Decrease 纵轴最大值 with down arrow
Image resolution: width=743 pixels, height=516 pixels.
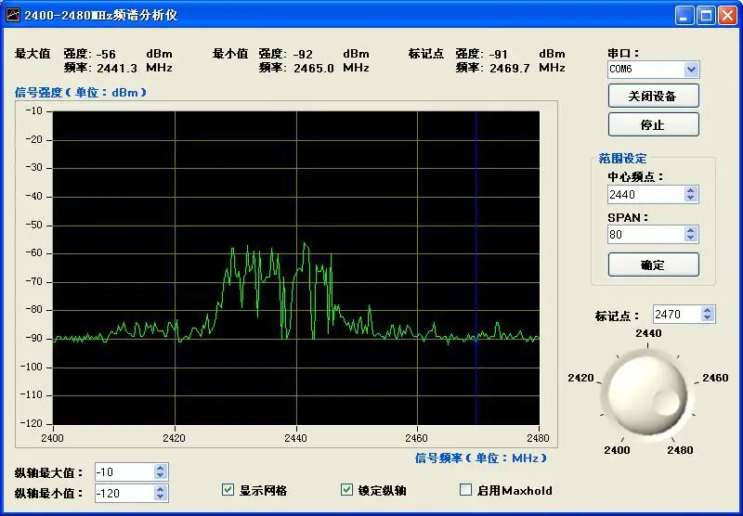tap(161, 476)
